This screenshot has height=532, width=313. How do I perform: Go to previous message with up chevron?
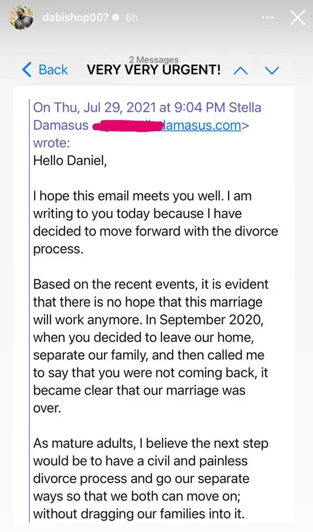[x=240, y=70]
